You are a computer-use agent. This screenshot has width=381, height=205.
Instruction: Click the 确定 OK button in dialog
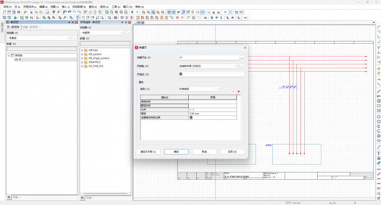(x=176, y=152)
